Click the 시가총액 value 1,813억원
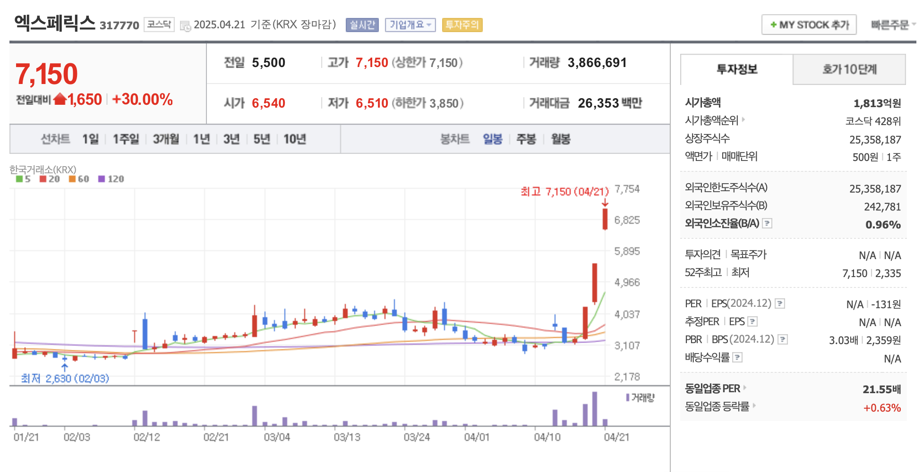The height and width of the screenshot is (472, 923). (877, 103)
